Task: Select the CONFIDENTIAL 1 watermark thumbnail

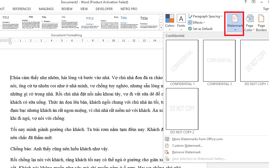Action: click(182, 61)
